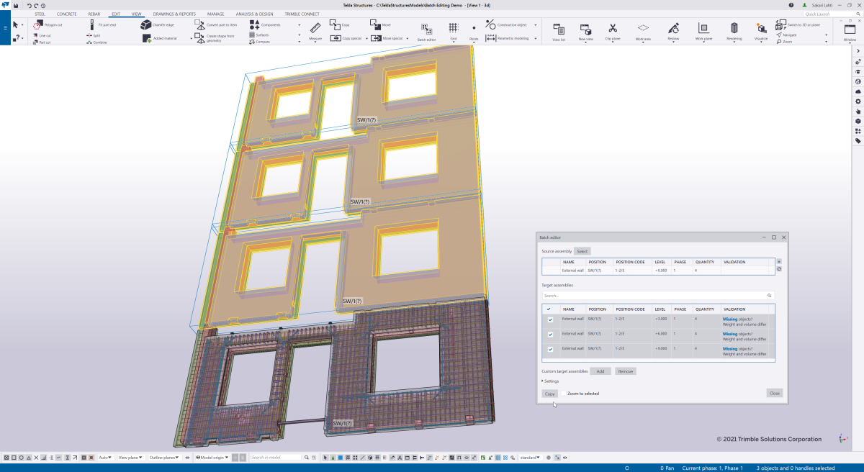Switch to the CONCRETE ribbon tab
The height and width of the screenshot is (472, 864).
68,14
